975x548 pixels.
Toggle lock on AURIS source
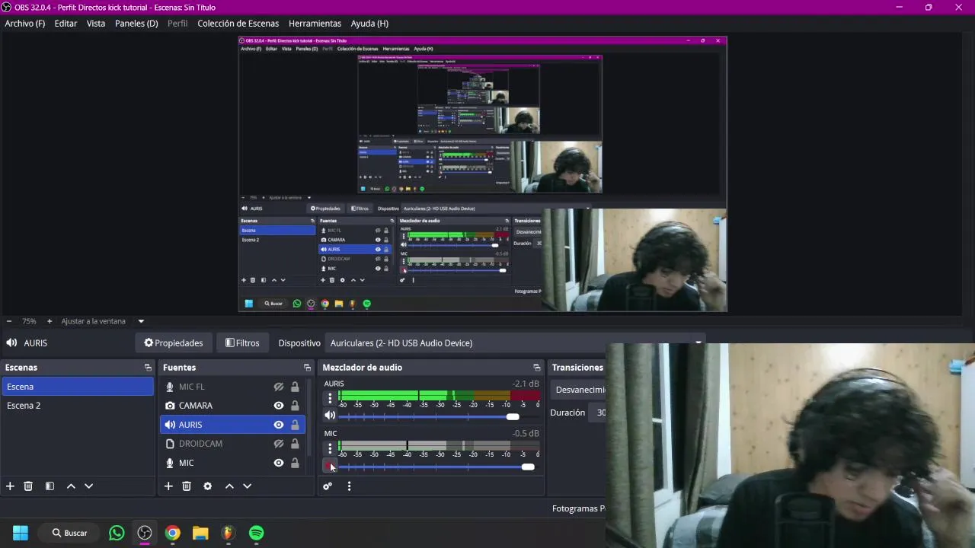coord(295,425)
